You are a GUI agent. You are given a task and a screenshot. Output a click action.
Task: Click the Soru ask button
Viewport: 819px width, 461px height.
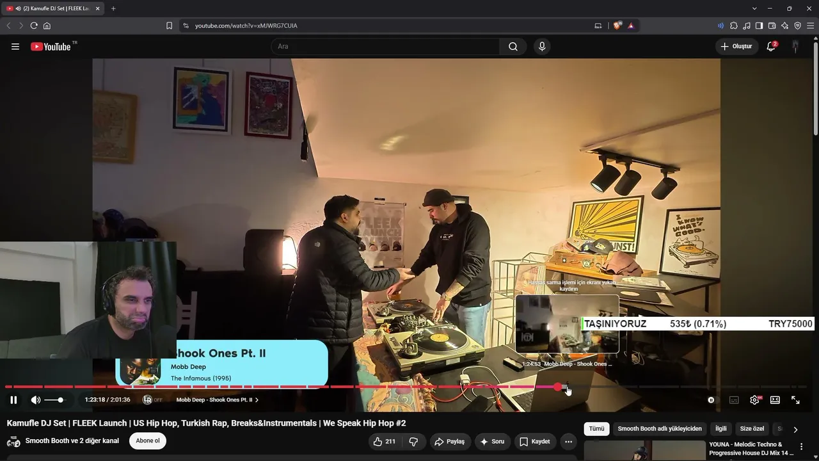click(x=492, y=442)
